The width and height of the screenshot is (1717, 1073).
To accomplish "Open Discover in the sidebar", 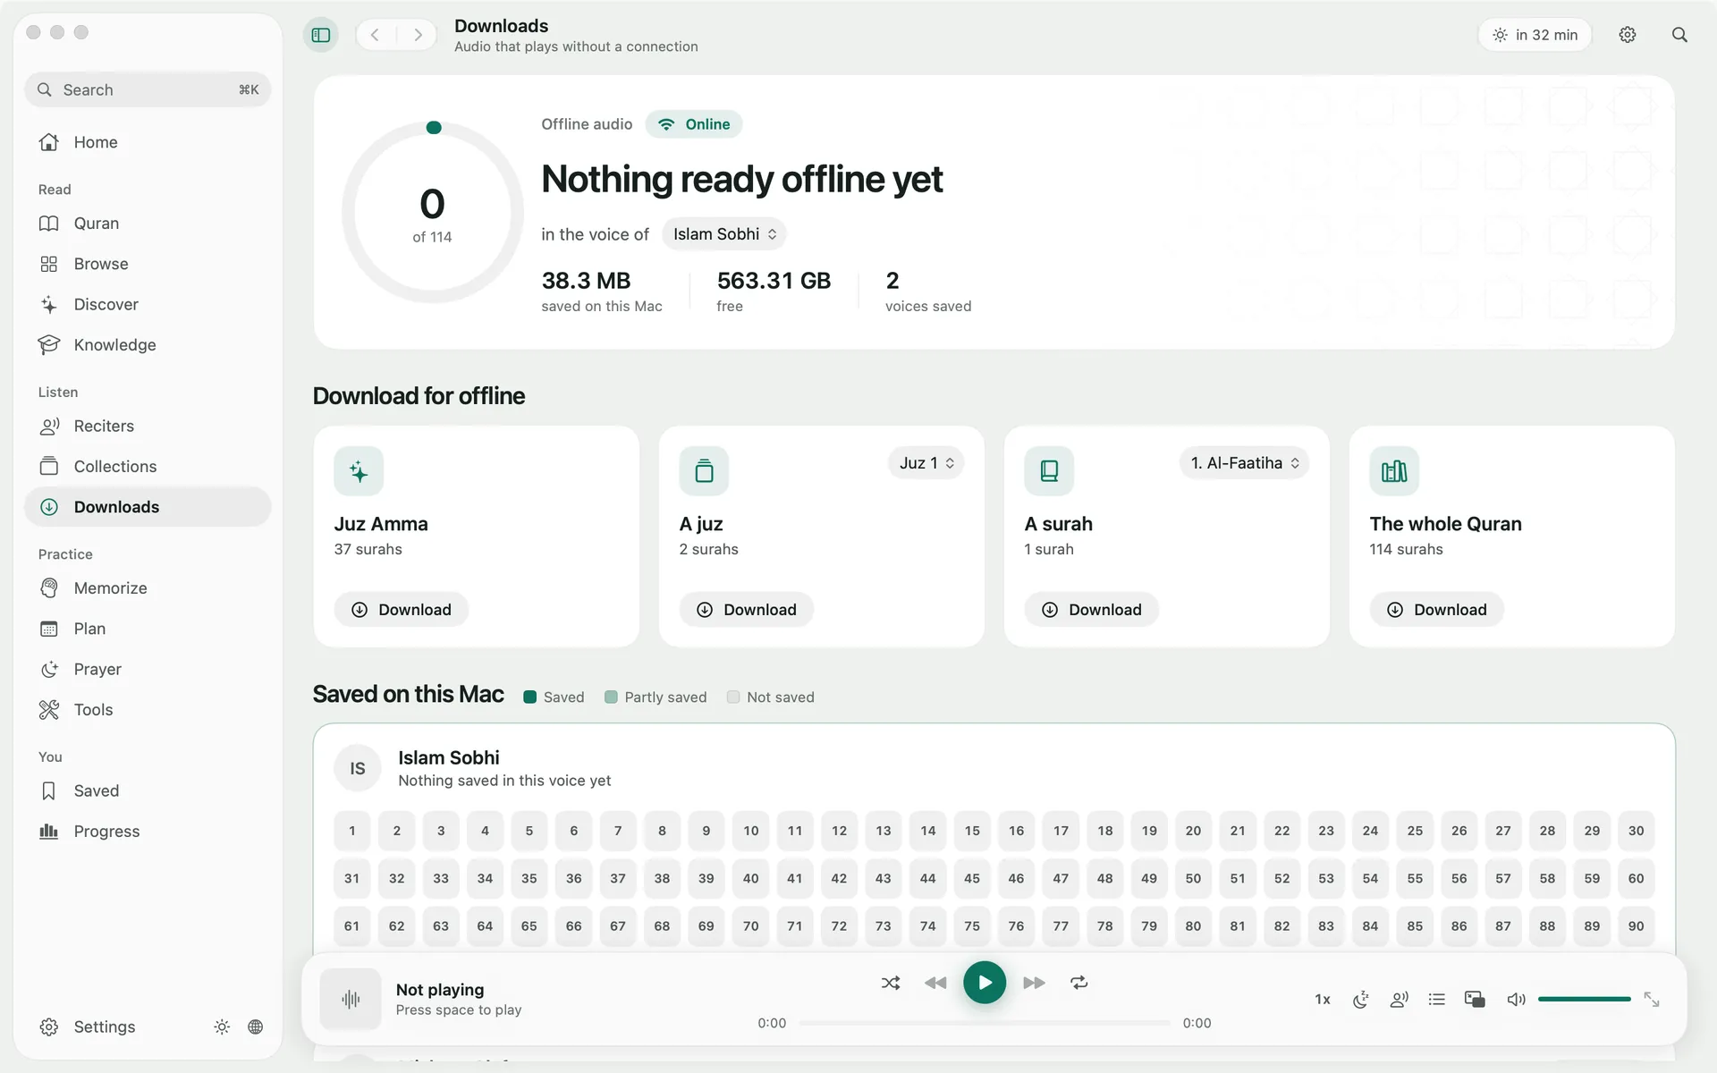I will coord(148,304).
